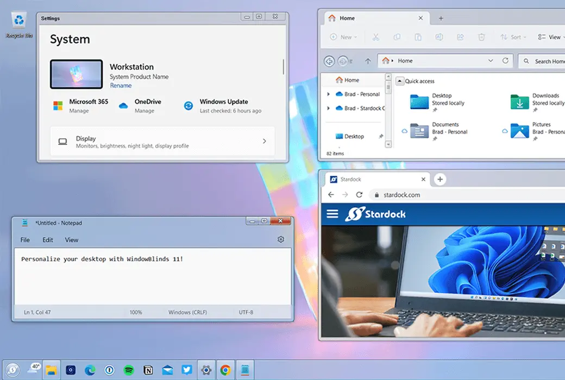This screenshot has height=380, width=565.
Task: Open File Explorer from the taskbar
Action: point(51,370)
